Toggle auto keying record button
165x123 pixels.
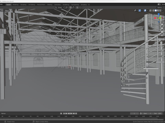click(61, 113)
